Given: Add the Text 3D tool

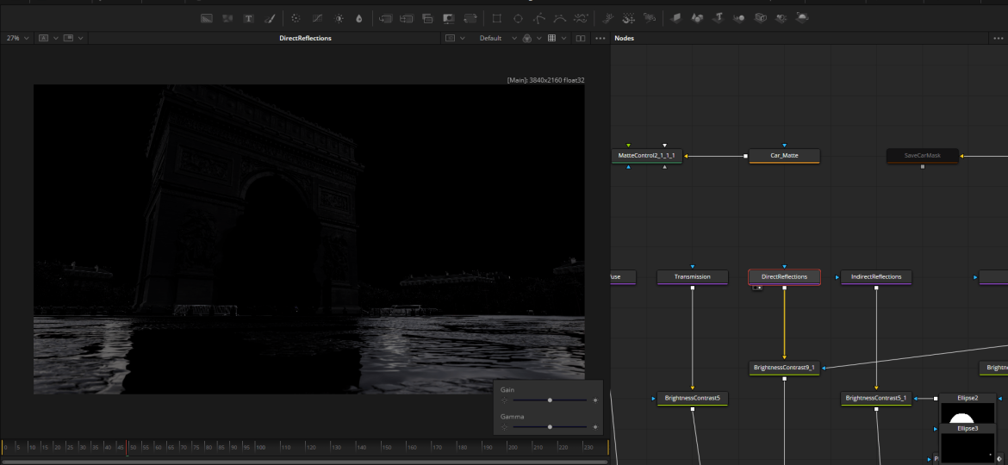Looking at the screenshot, I should pos(718,18).
